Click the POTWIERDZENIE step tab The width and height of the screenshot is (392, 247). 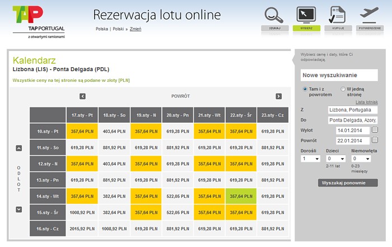[370, 28]
